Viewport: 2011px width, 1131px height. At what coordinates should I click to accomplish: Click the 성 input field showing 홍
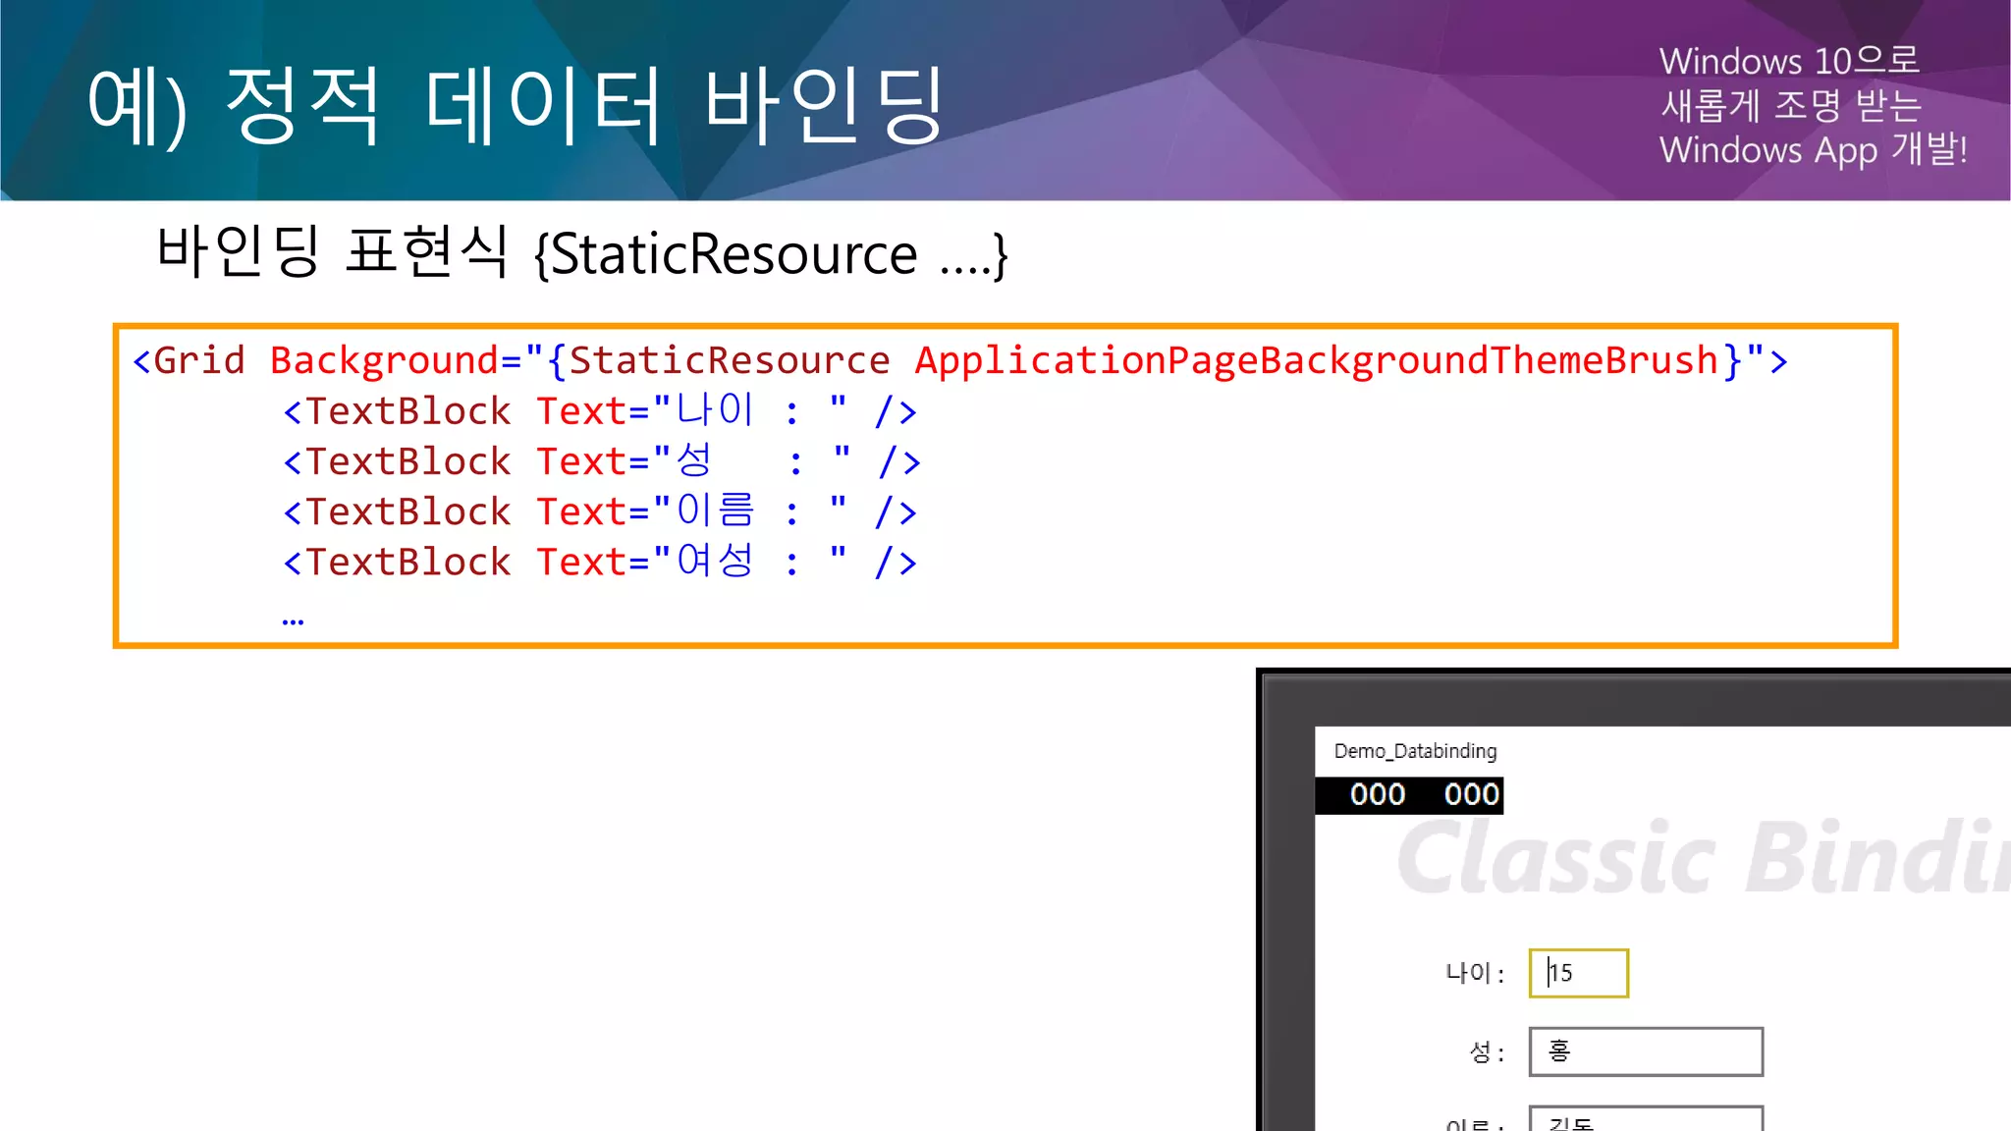click(x=1646, y=1051)
